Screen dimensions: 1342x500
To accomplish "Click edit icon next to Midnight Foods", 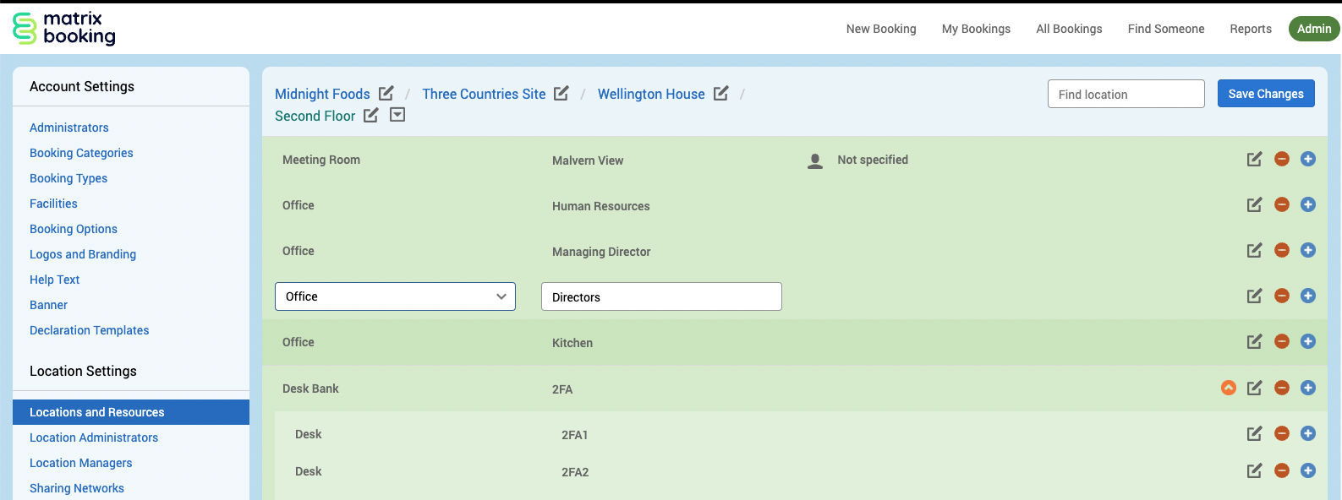I will [386, 94].
